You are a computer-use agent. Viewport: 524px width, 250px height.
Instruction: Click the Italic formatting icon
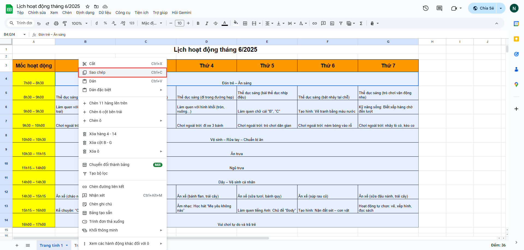click(x=207, y=23)
